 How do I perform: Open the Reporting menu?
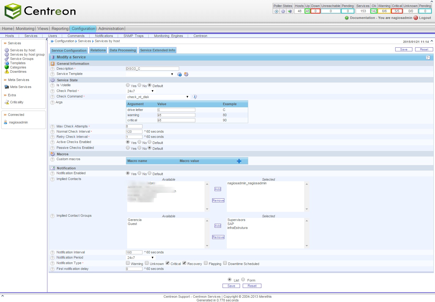[x=60, y=29]
